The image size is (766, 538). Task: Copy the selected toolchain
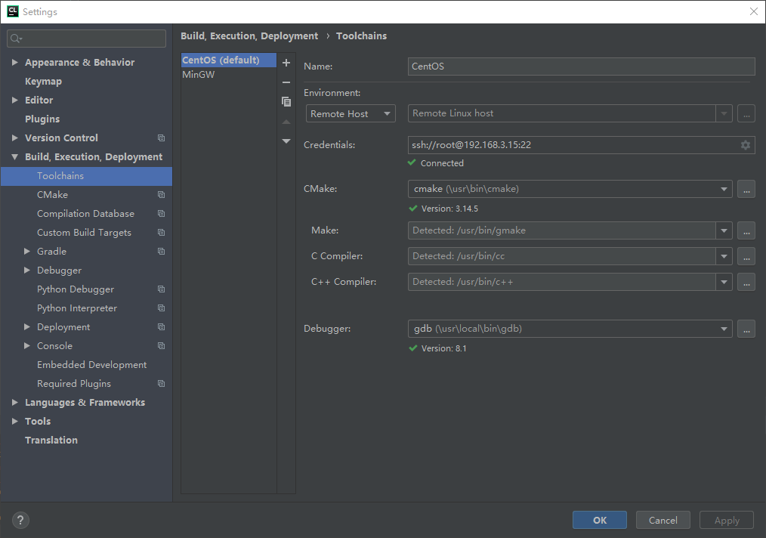click(286, 102)
